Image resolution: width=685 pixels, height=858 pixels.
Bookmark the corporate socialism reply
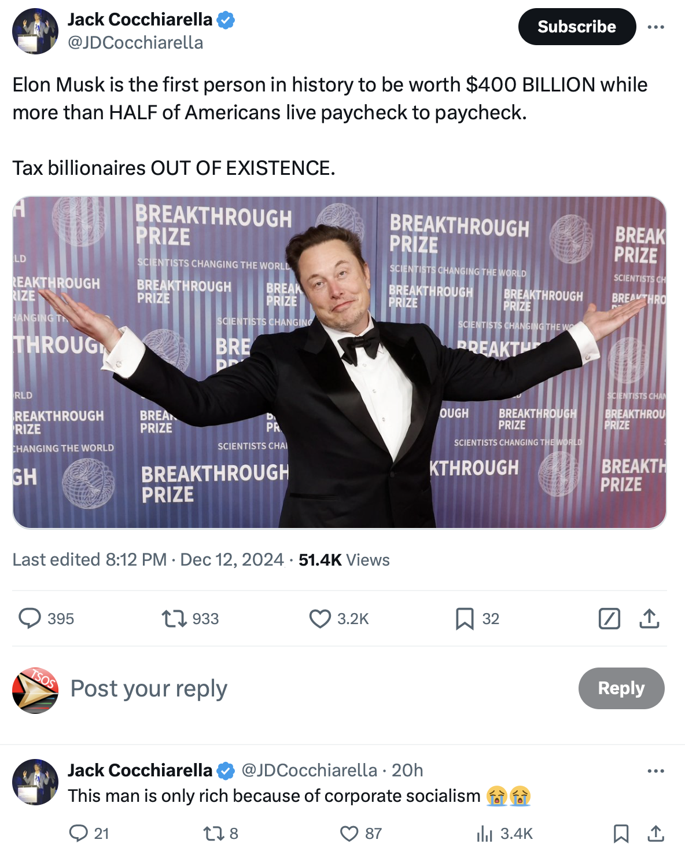pos(621,833)
